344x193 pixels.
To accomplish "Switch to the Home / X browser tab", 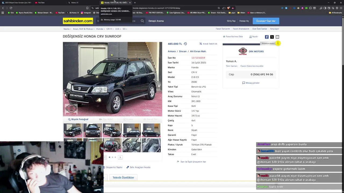I will (73, 3).
